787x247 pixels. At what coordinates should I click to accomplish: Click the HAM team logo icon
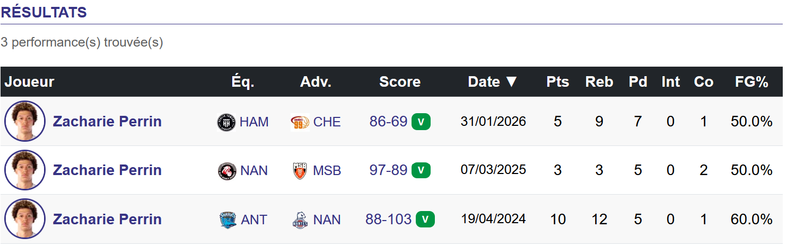click(x=226, y=122)
